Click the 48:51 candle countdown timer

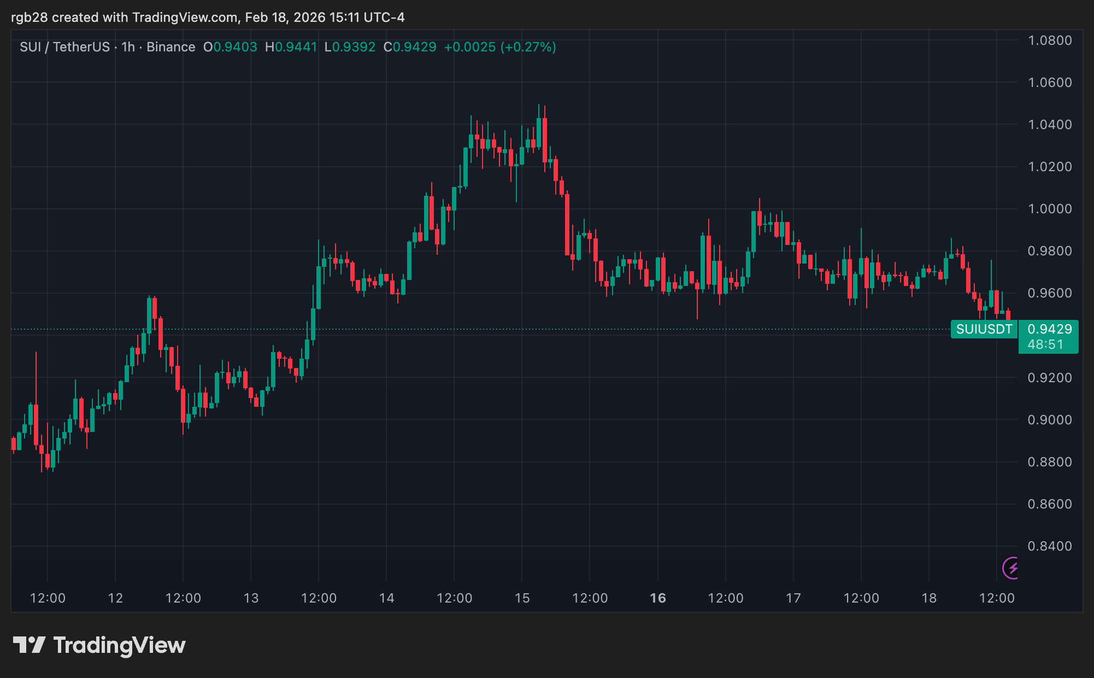click(x=1045, y=345)
